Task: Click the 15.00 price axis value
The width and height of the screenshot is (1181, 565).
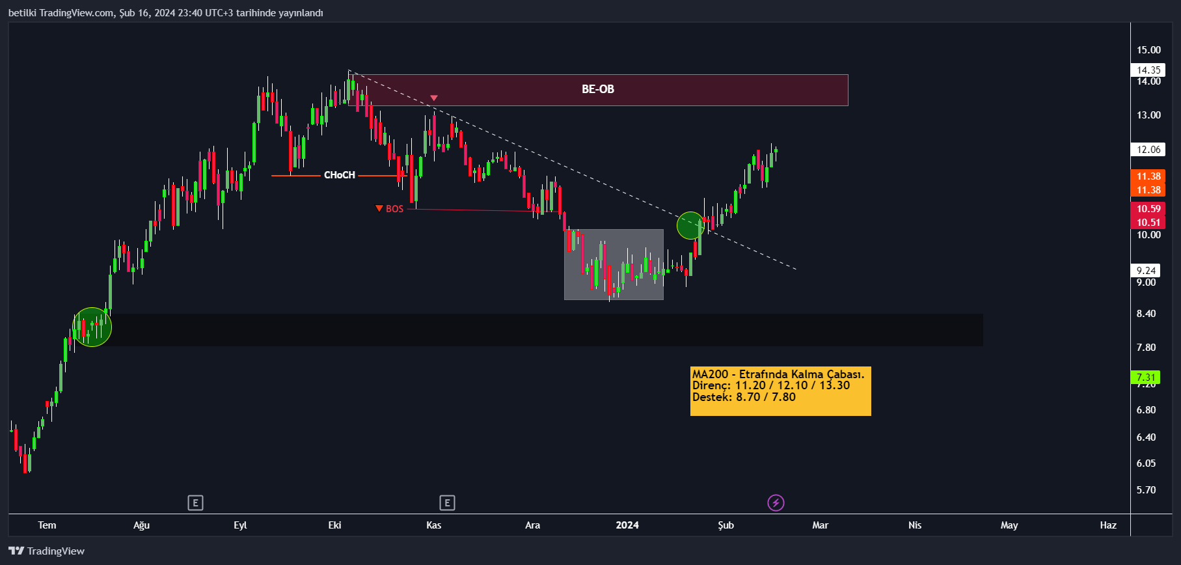Action: point(1148,49)
